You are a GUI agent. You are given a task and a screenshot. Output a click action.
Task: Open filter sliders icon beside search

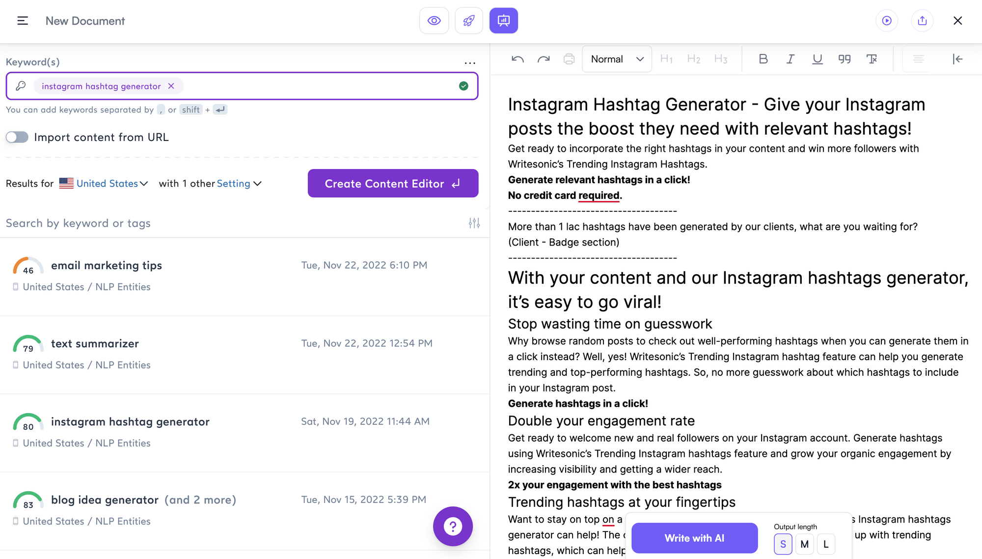point(474,223)
